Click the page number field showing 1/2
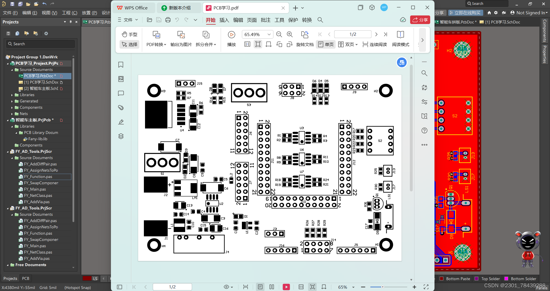The image size is (550, 291). pos(353,34)
